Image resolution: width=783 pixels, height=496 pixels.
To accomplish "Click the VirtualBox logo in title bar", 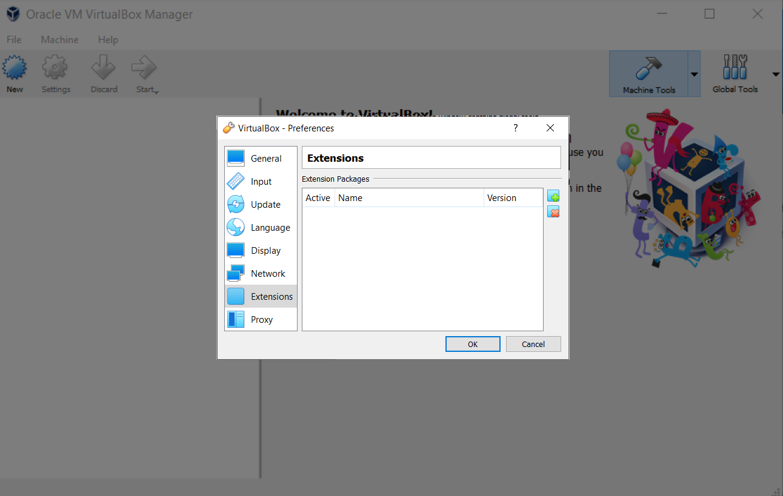I will [13, 14].
